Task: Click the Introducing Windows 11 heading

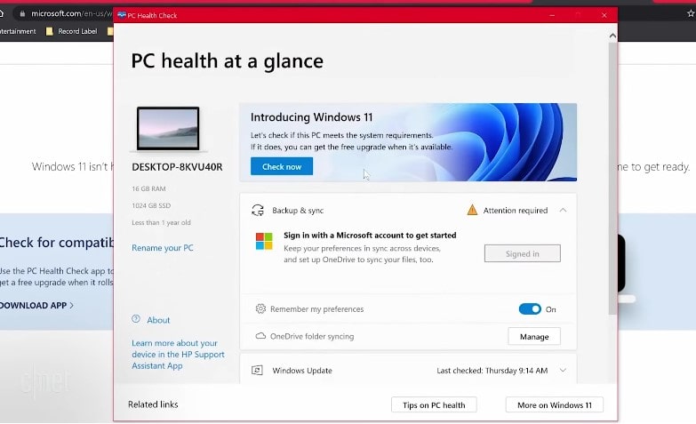Action: pyautogui.click(x=312, y=117)
